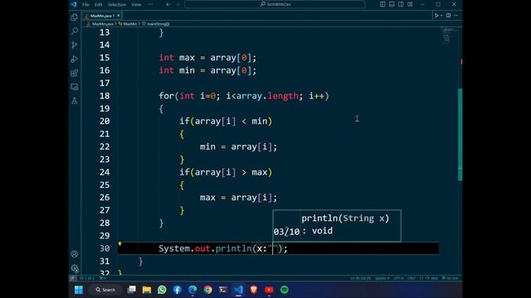The height and width of the screenshot is (298, 531).
Task: Click the remote window indicator in the status bar
Action: 73,278
